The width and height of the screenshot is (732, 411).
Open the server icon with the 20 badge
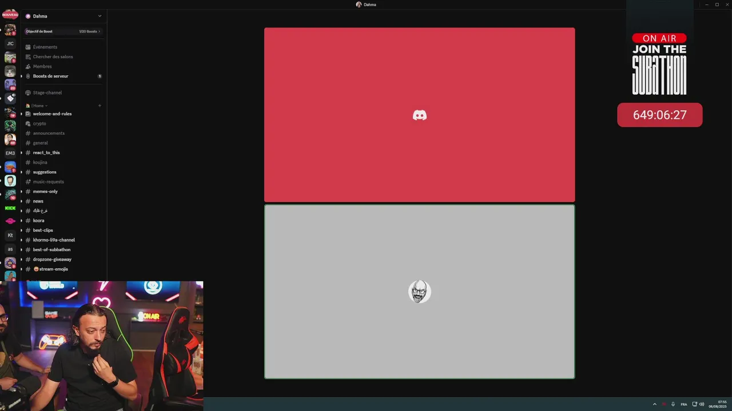click(x=10, y=84)
